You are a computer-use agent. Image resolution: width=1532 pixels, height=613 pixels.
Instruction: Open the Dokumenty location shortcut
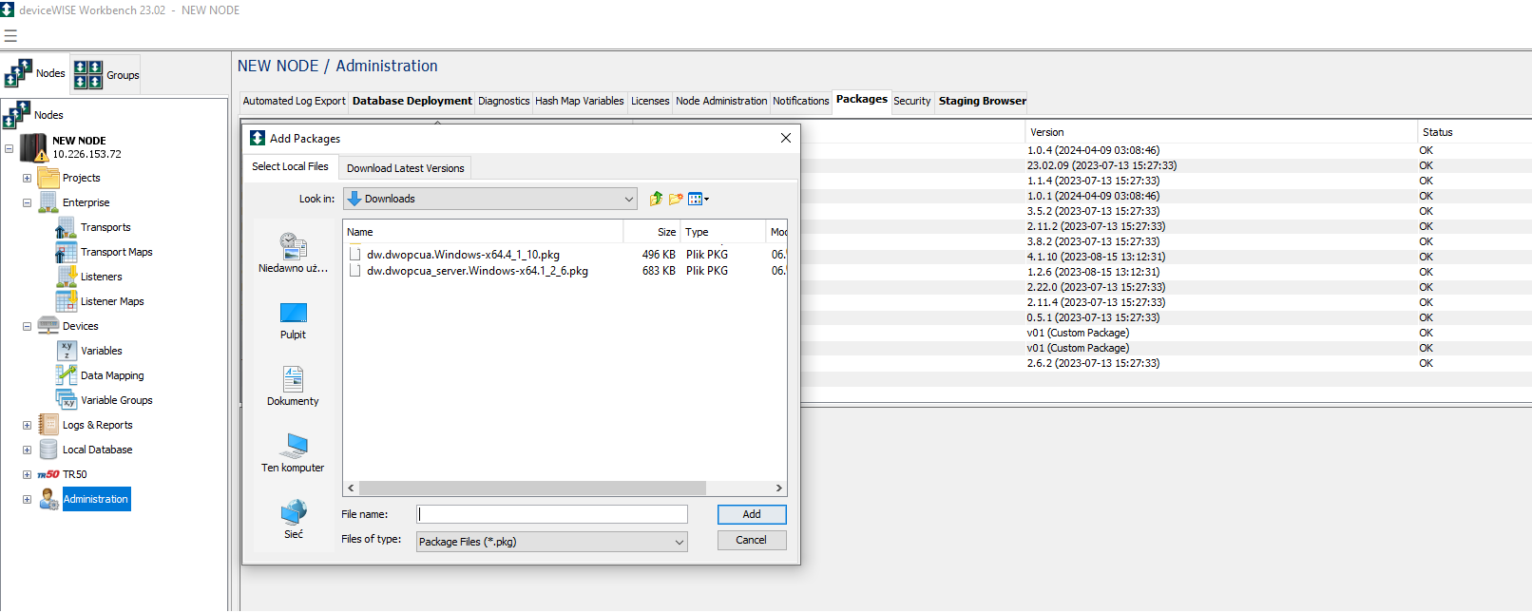tap(293, 386)
